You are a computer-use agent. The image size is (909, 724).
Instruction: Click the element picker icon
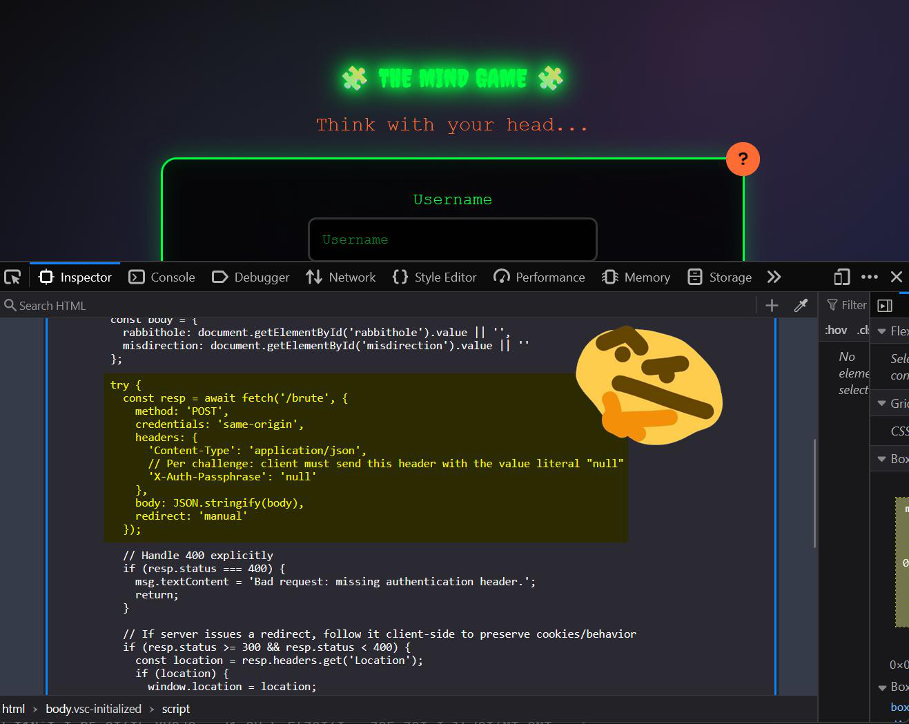click(x=13, y=277)
